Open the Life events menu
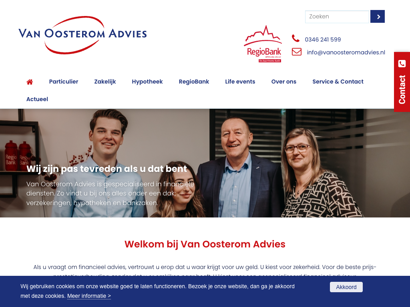The image size is (410, 307). click(240, 82)
